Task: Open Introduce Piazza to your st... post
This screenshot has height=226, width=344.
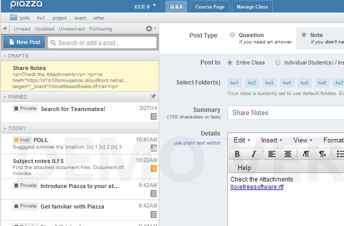Action: (x=80, y=189)
